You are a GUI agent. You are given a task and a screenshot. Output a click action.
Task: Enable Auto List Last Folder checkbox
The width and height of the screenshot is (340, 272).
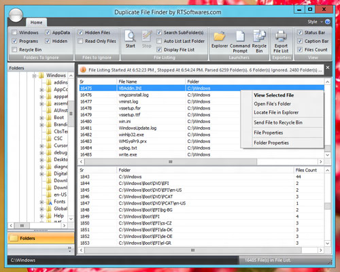pyautogui.click(x=159, y=41)
